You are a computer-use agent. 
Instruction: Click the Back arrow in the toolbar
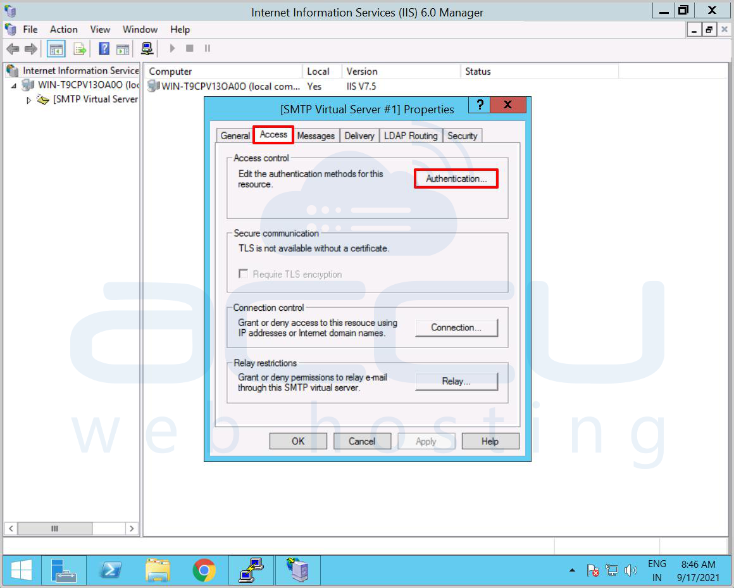tap(13, 48)
